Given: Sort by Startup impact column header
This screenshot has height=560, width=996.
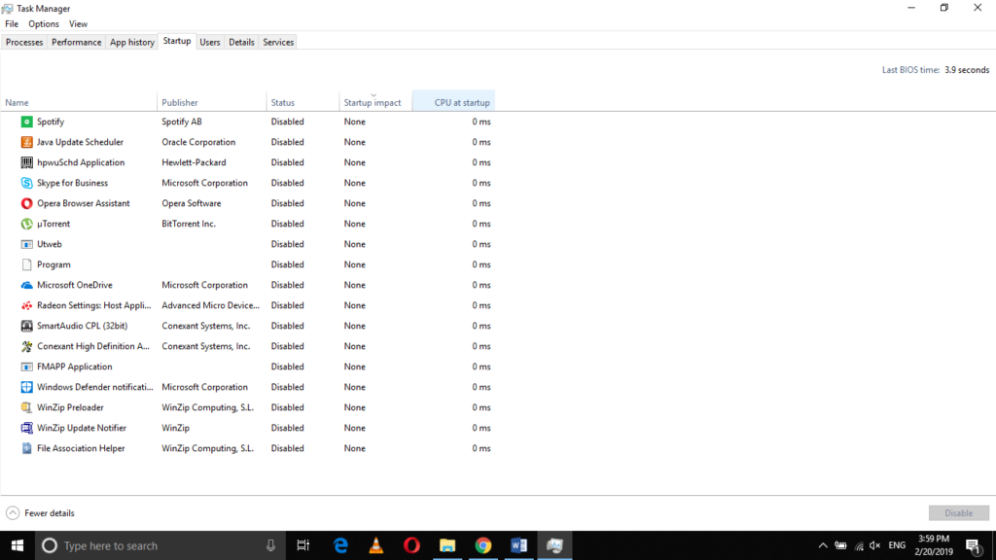Looking at the screenshot, I should [375, 102].
